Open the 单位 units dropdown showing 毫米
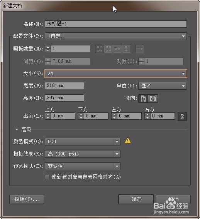This screenshot has height=219, width=200. click(163, 86)
